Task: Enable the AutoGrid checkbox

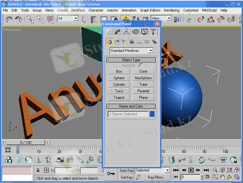Action: [141, 66]
